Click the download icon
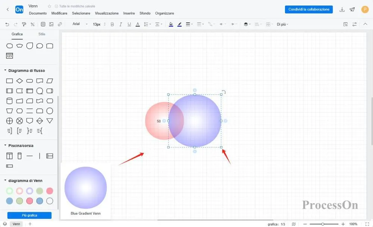 coord(342,10)
